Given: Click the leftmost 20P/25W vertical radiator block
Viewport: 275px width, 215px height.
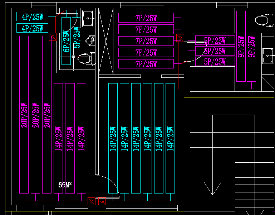Looking at the screenshot, I should (24, 115).
